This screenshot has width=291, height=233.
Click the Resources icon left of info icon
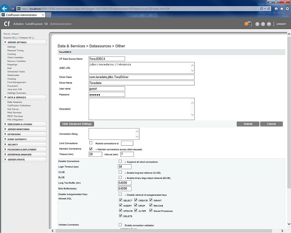coord(257,24)
